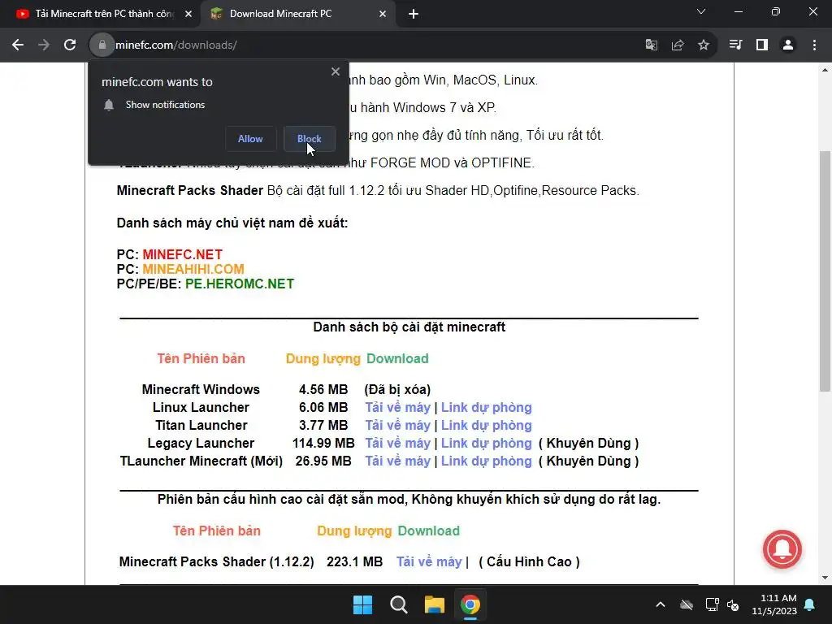Image resolution: width=832 pixels, height=624 pixels.
Task: Click Tải về máy for Legacy Launcher
Action: 397,444
